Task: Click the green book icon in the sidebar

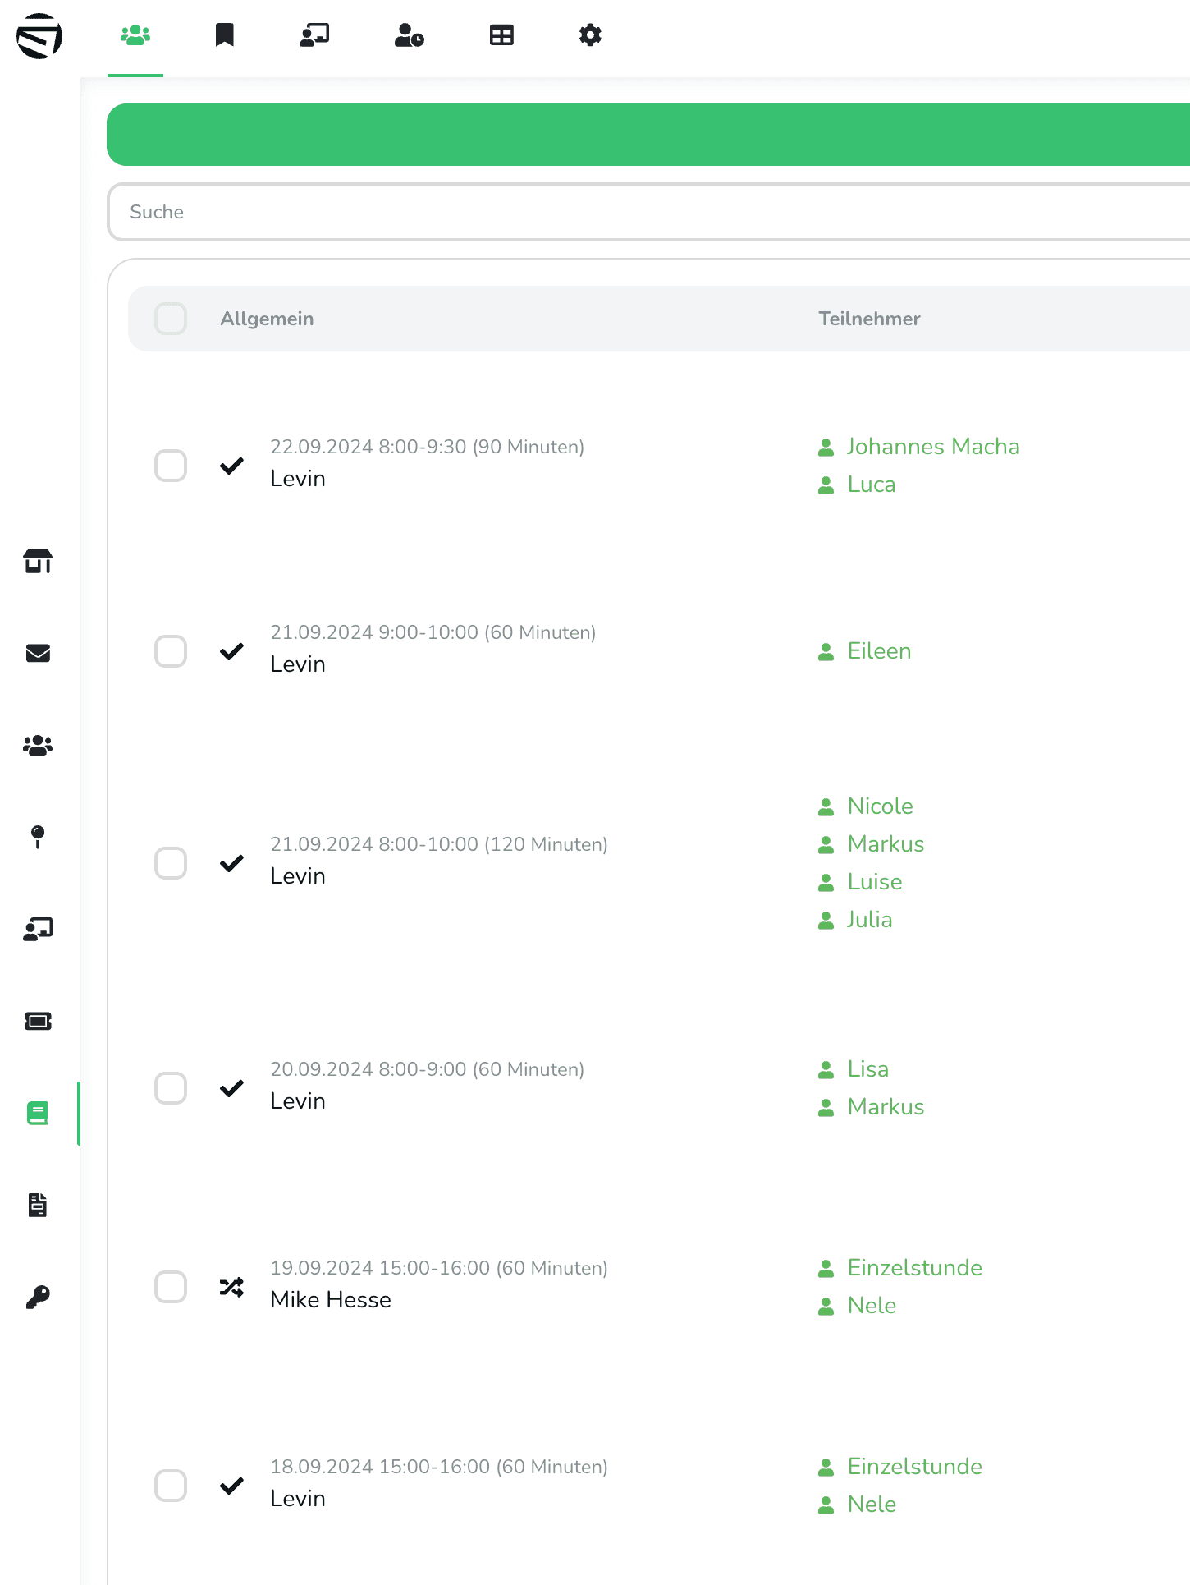Action: point(38,1113)
